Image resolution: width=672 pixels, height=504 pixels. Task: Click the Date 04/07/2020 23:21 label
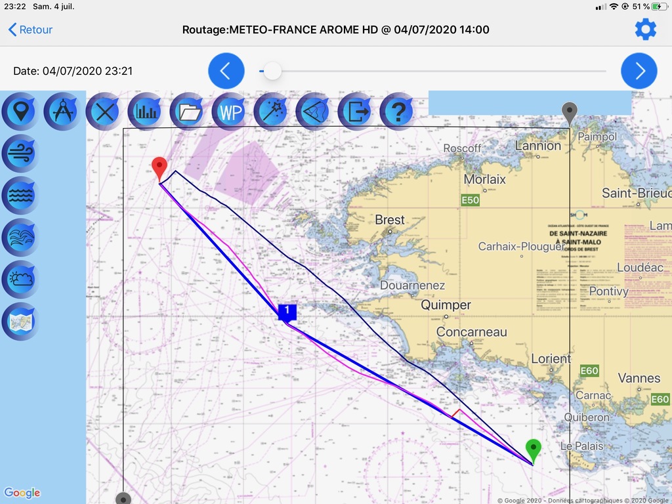click(x=73, y=71)
